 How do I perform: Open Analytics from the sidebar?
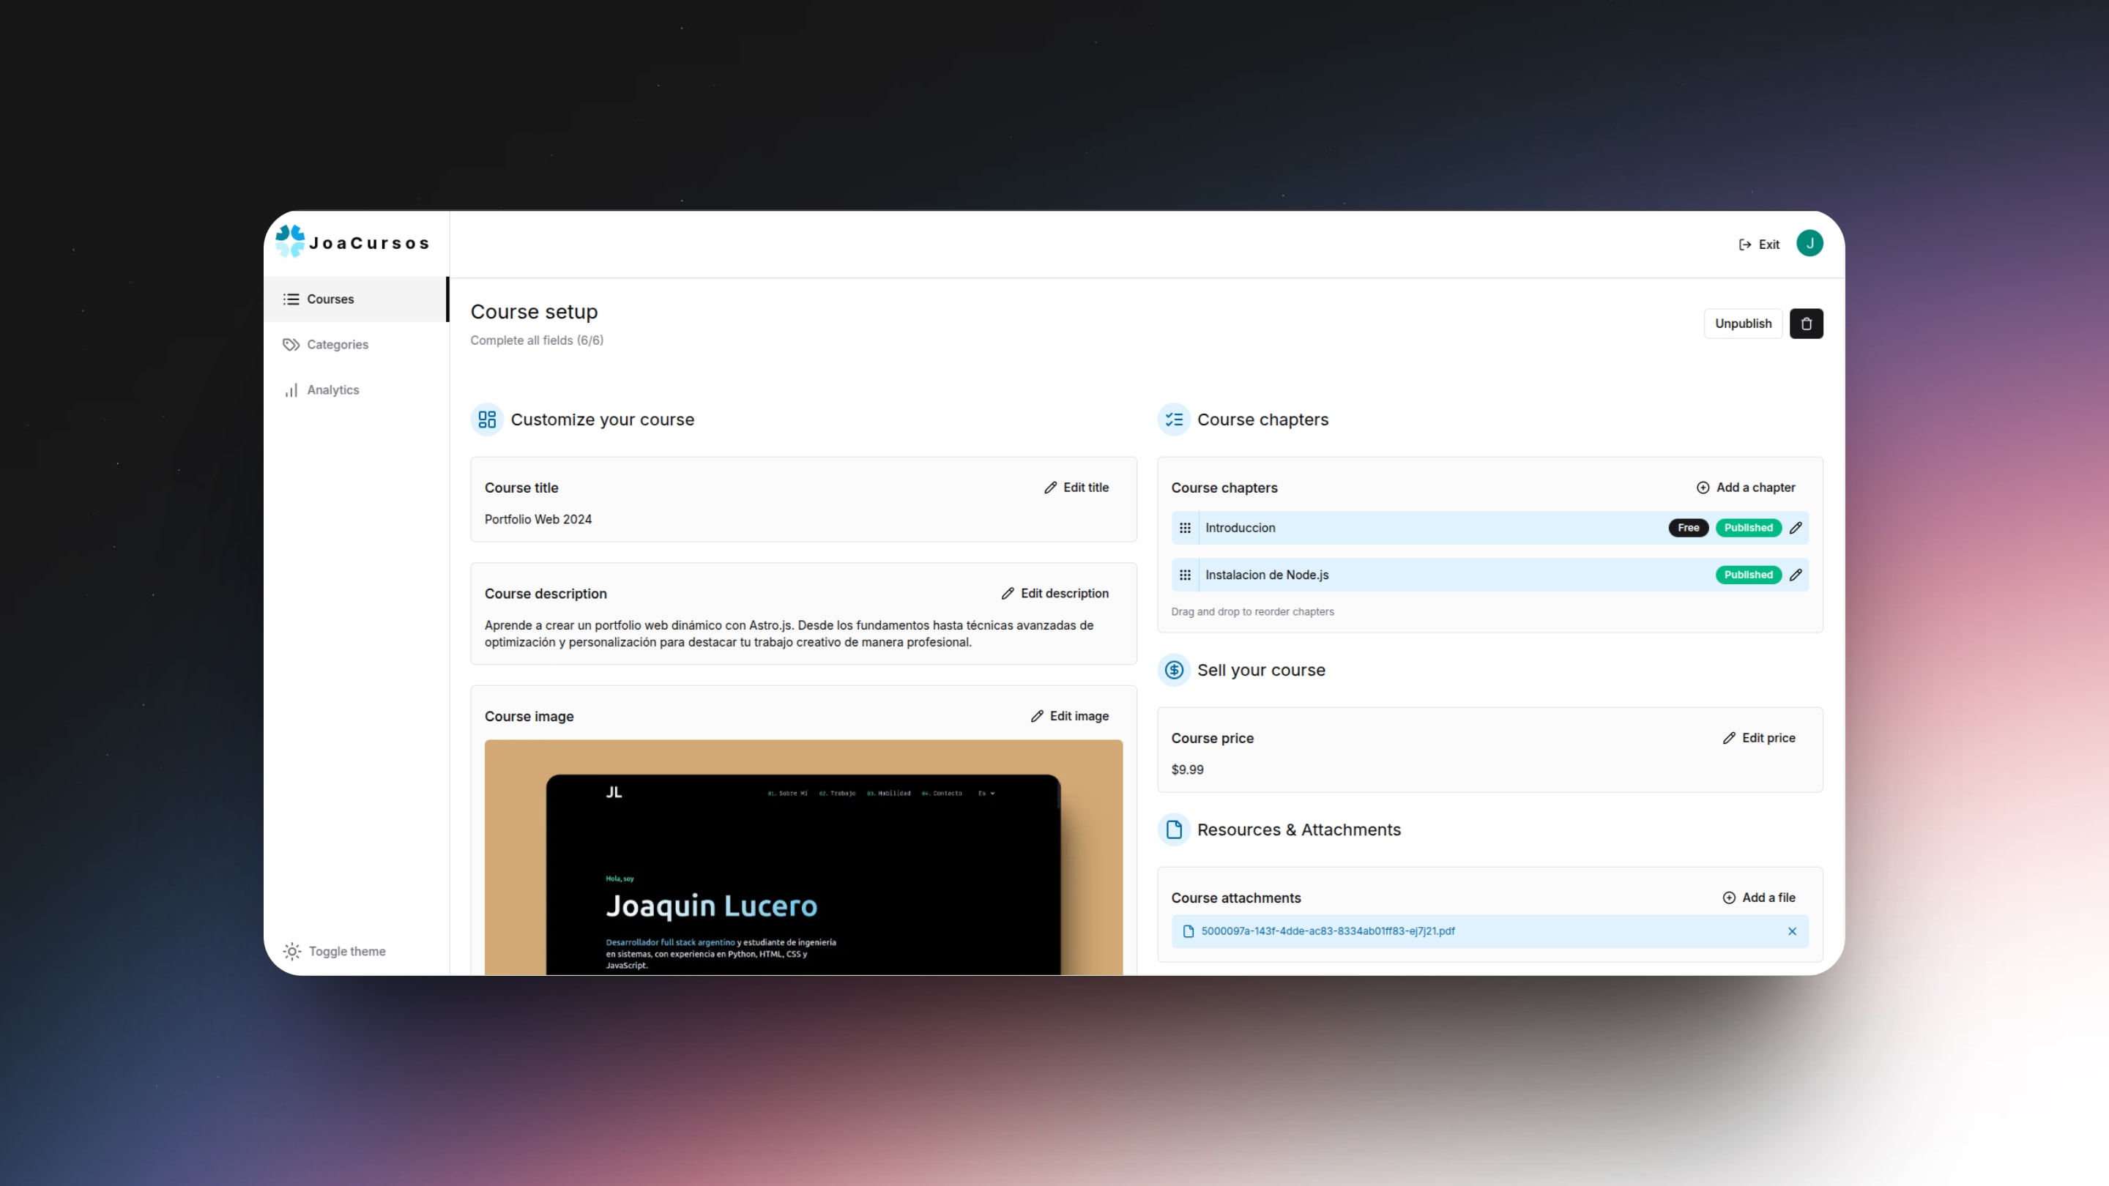tap(332, 389)
